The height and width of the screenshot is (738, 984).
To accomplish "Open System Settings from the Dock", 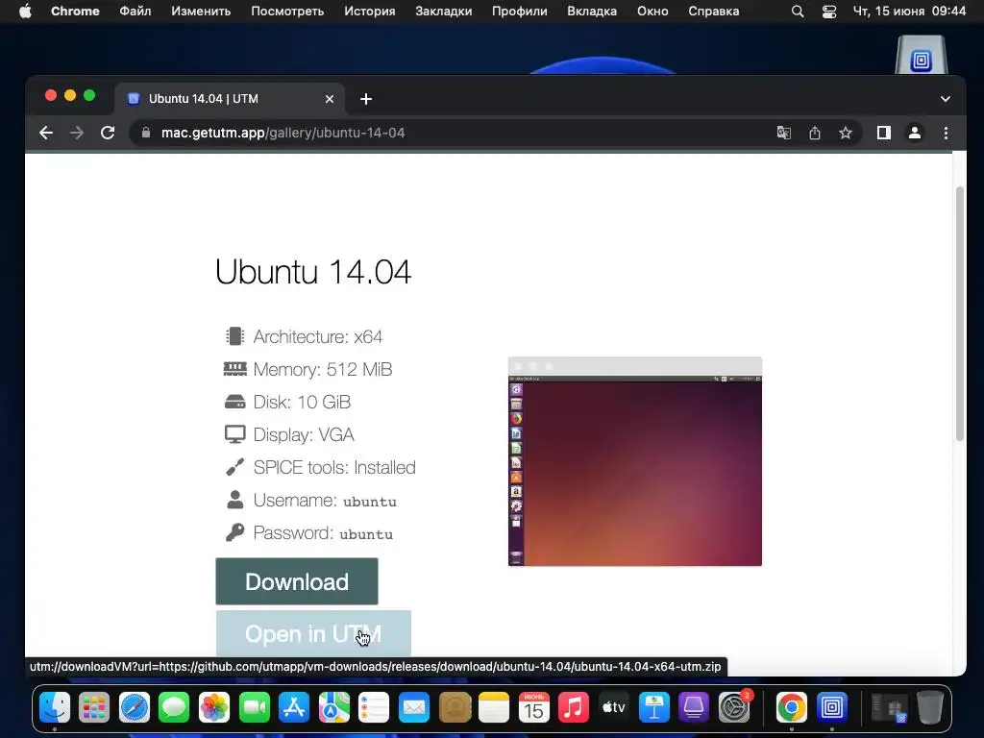I will 733,707.
